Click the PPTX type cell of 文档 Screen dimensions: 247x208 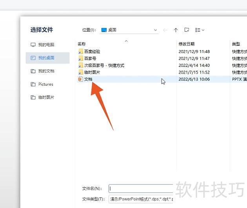click(240, 79)
